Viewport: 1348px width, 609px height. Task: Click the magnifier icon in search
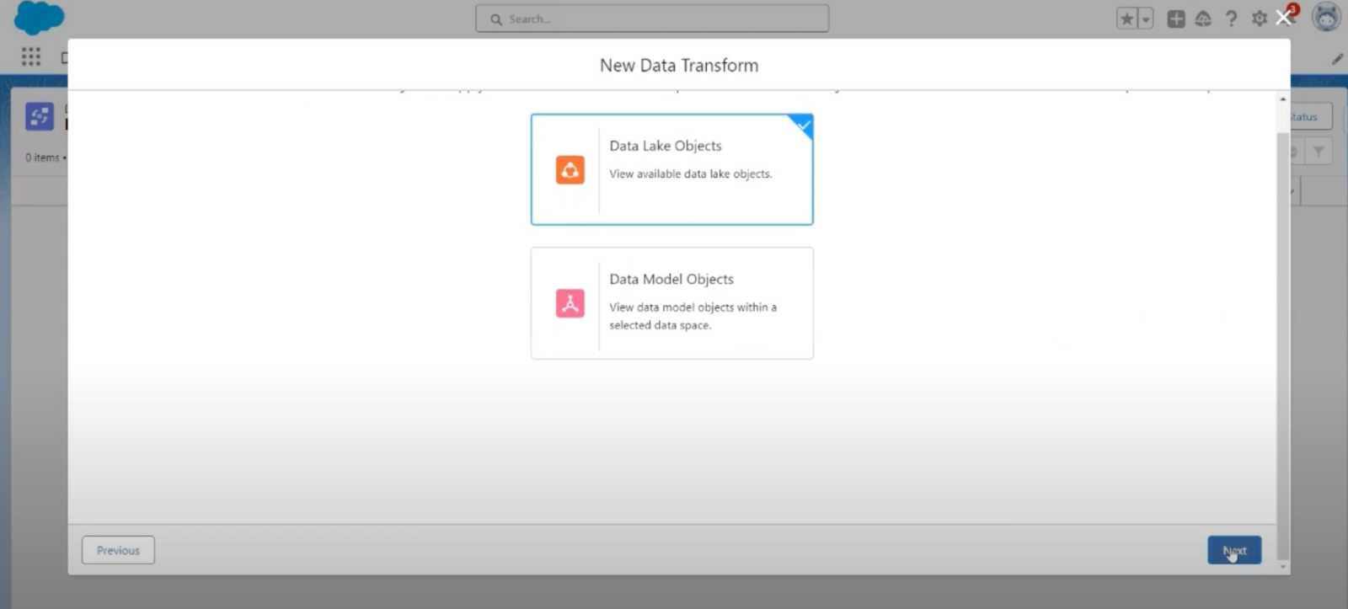click(495, 19)
